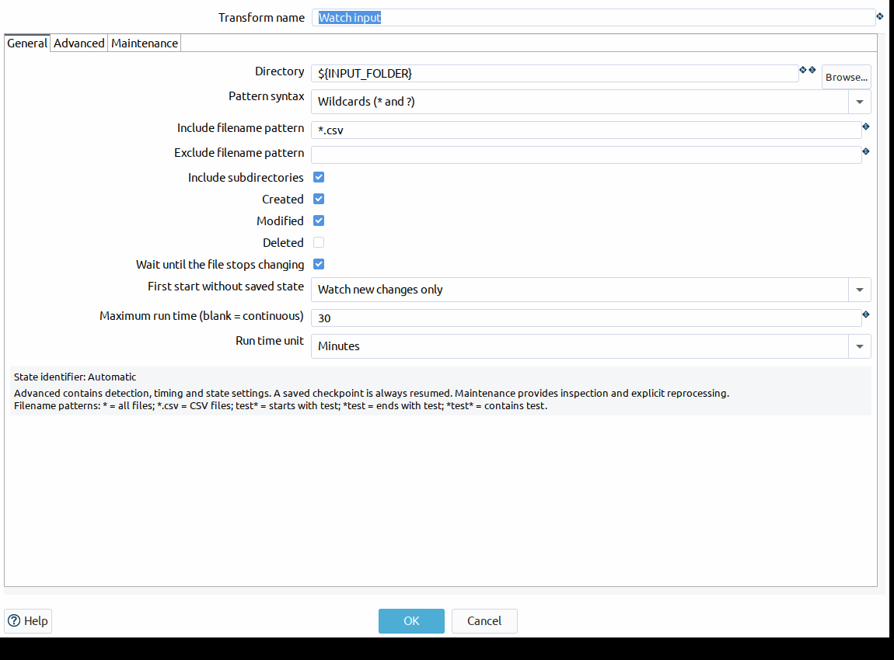Click the Cancel button
894x660 pixels.
[484, 620]
